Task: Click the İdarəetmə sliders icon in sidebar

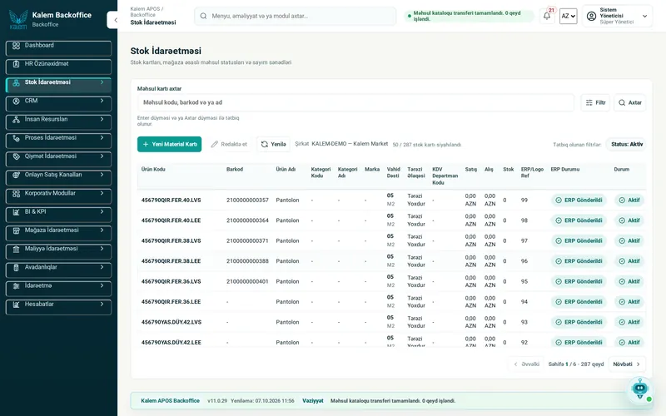Action: click(x=16, y=286)
